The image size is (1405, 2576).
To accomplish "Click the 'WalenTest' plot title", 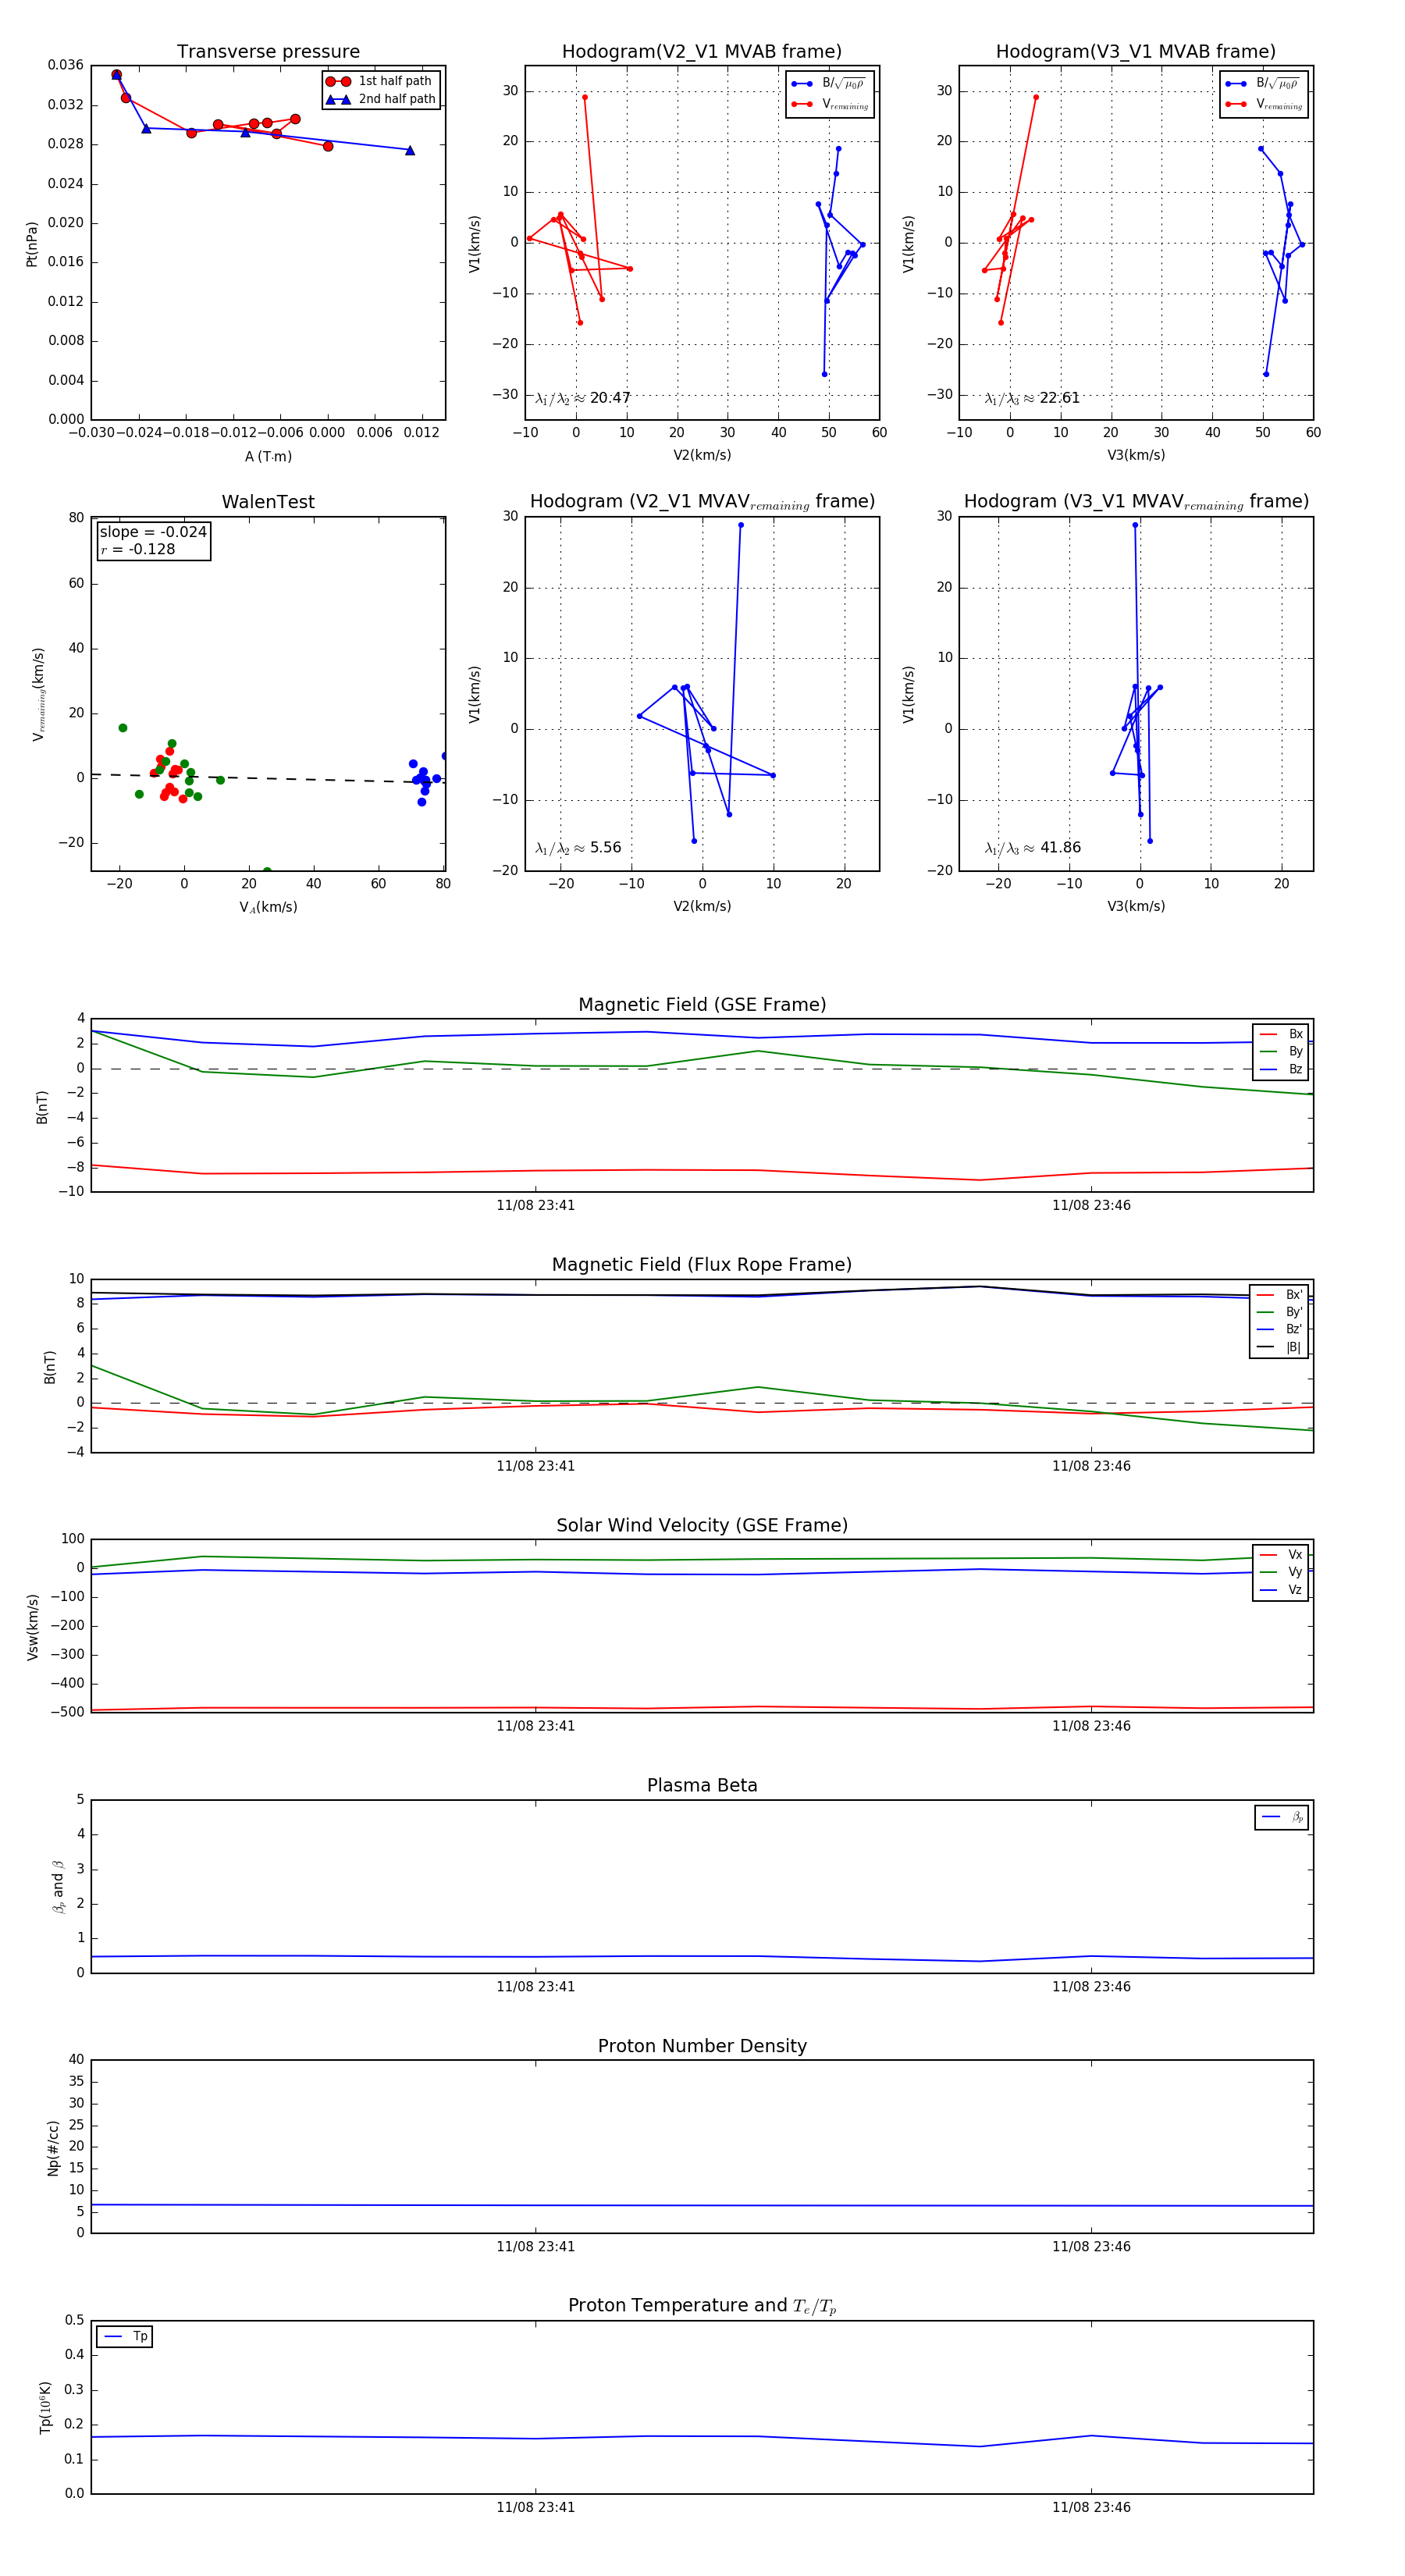I will [268, 502].
